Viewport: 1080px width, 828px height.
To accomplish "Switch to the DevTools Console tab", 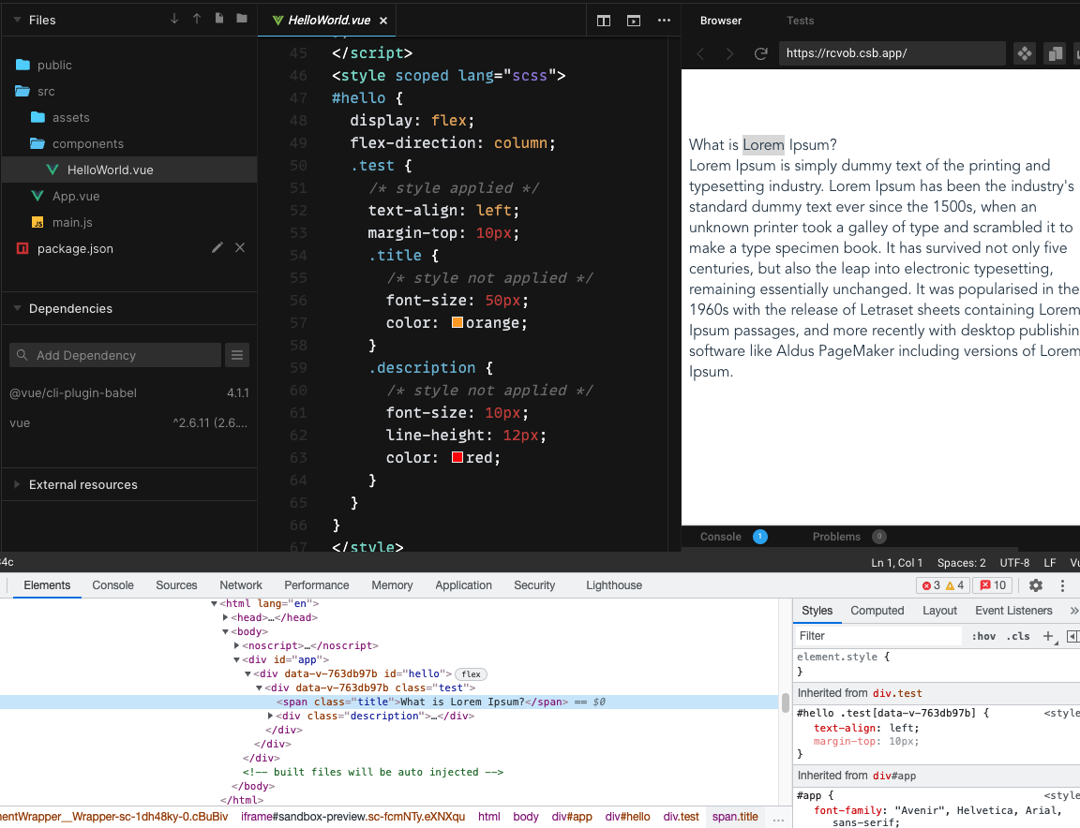I will click(112, 585).
